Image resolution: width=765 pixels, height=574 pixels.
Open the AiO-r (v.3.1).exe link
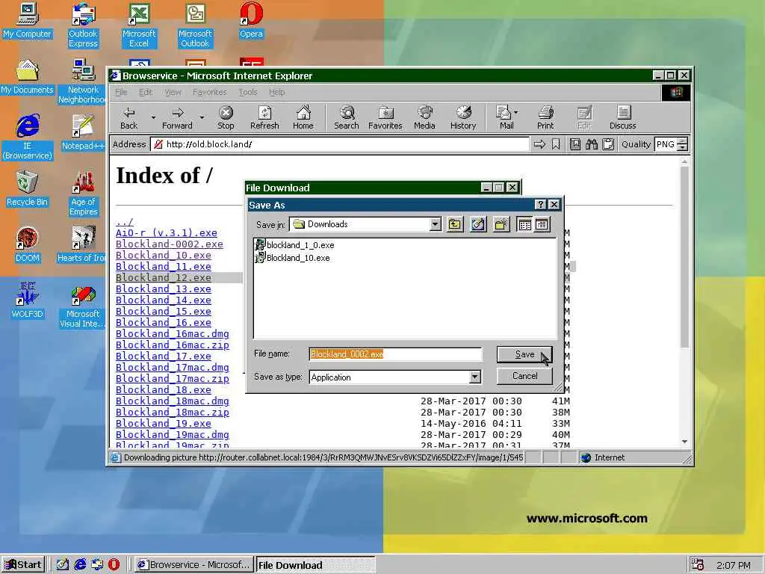point(167,233)
